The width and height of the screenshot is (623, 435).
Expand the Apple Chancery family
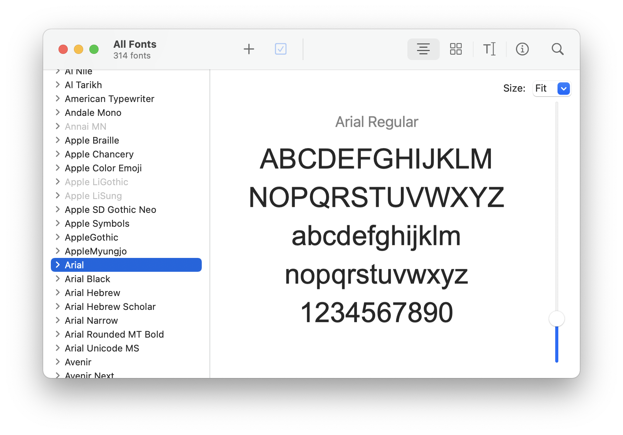[58, 154]
